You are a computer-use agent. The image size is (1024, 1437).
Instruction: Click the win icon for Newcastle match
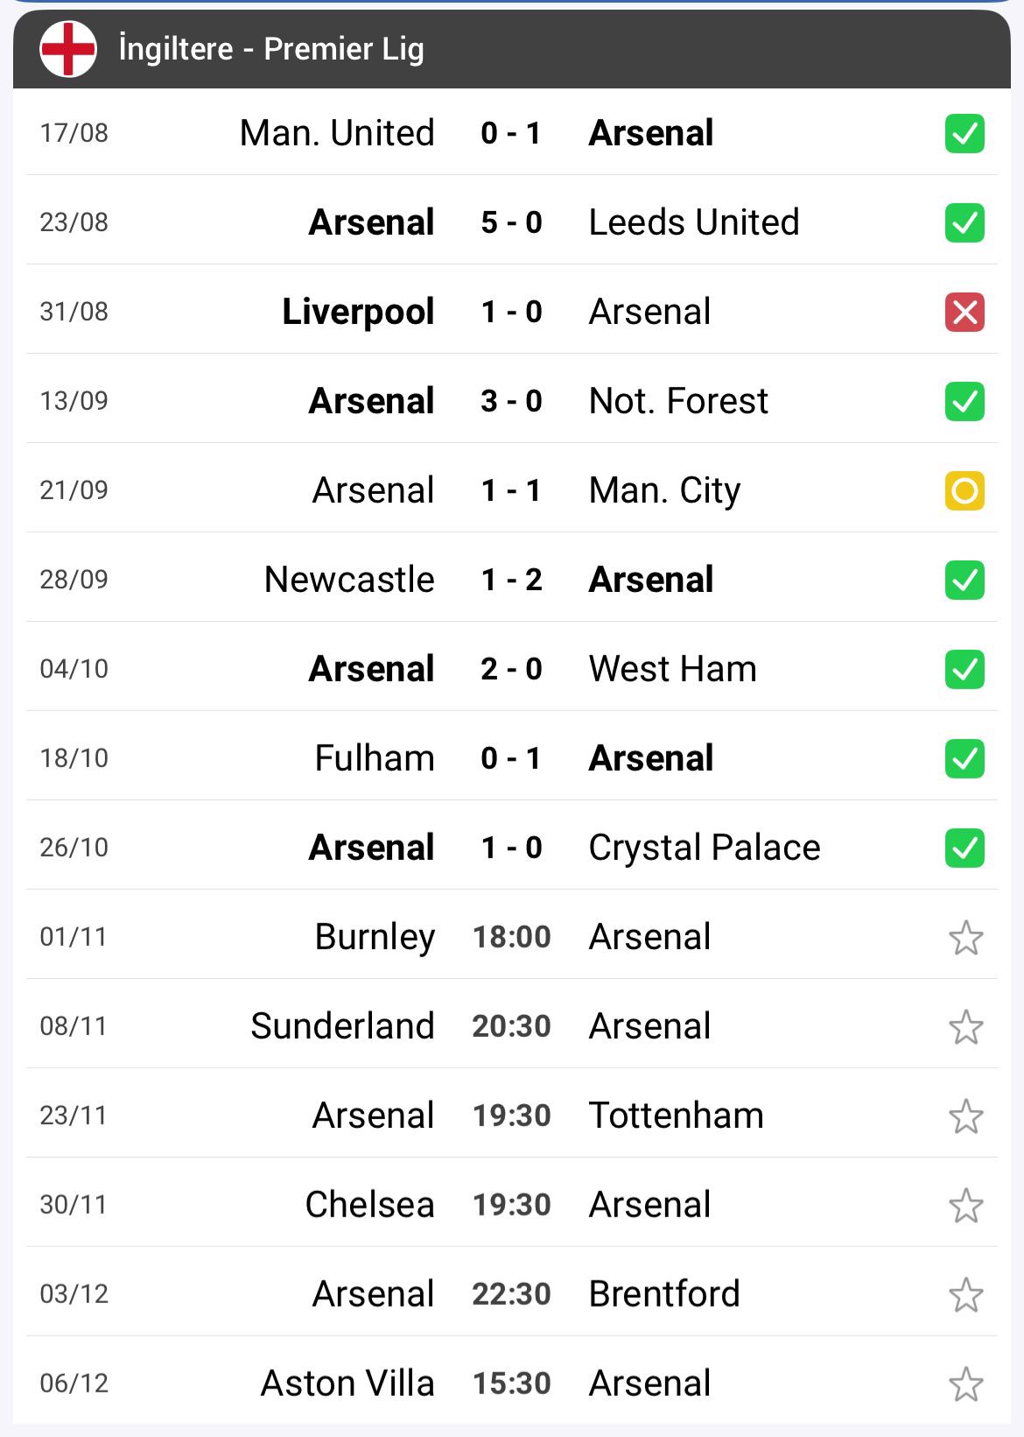click(964, 581)
